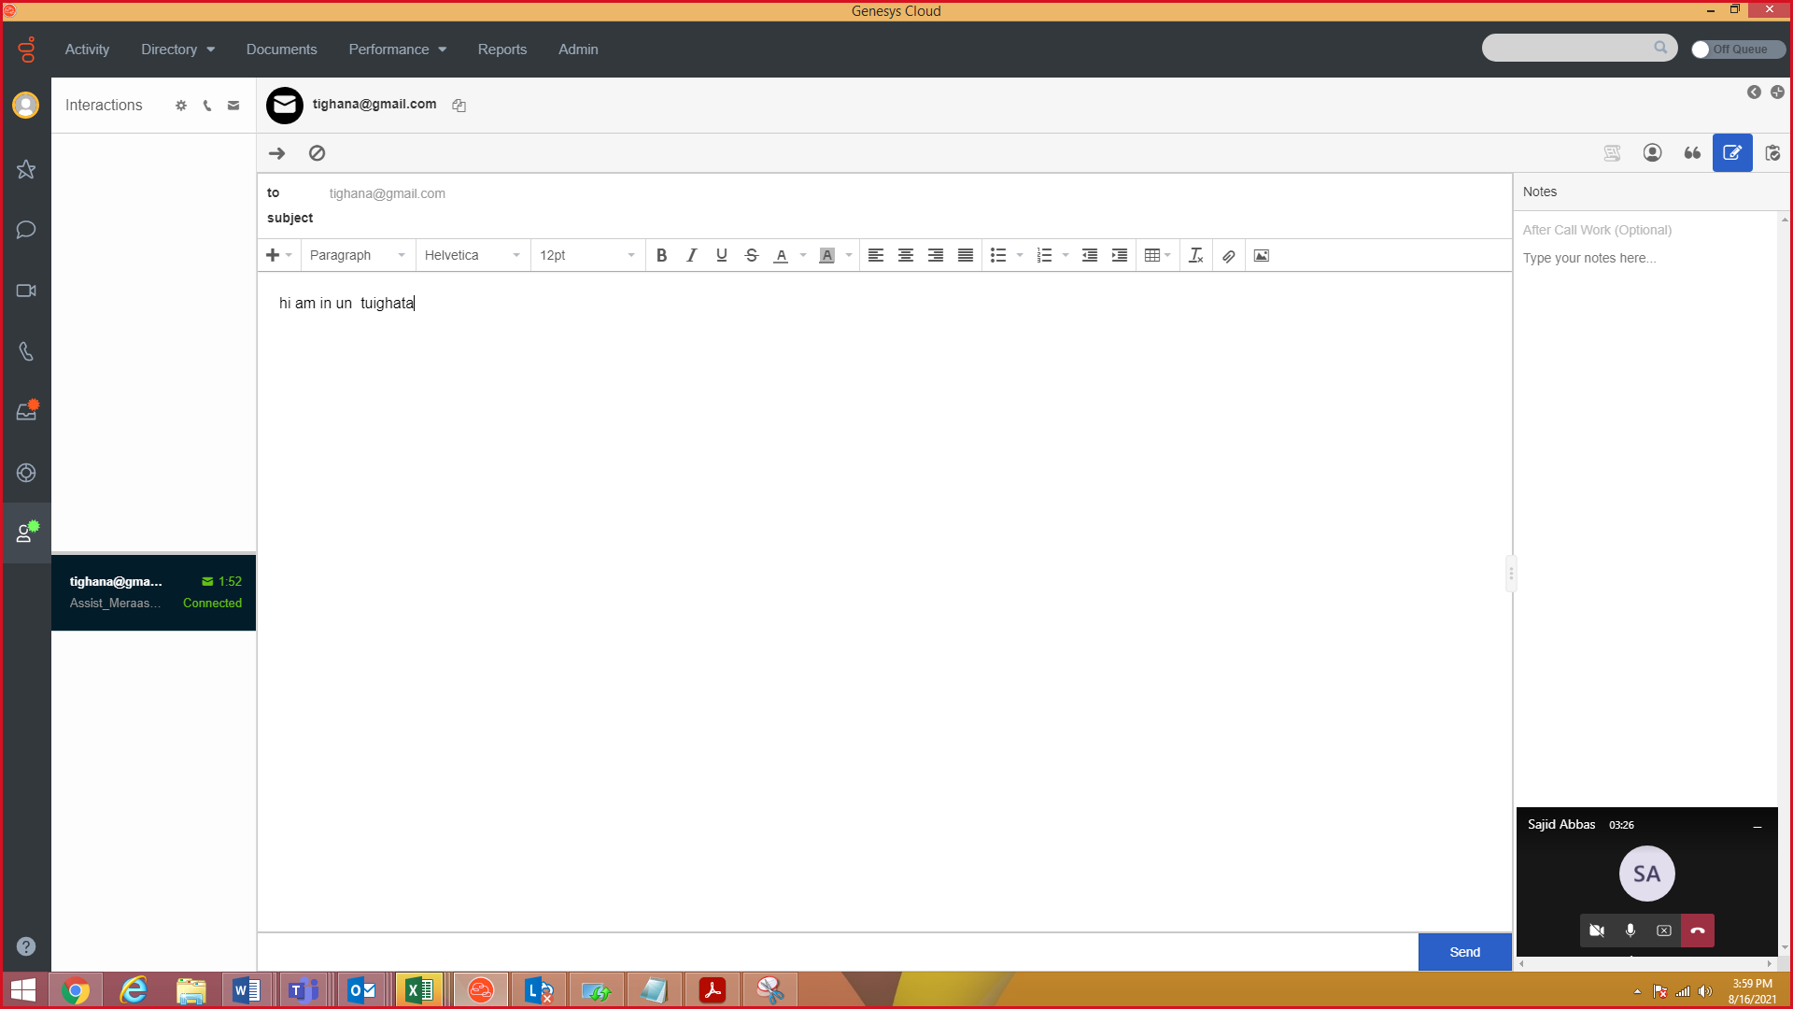Click the Send button

pos(1464,952)
